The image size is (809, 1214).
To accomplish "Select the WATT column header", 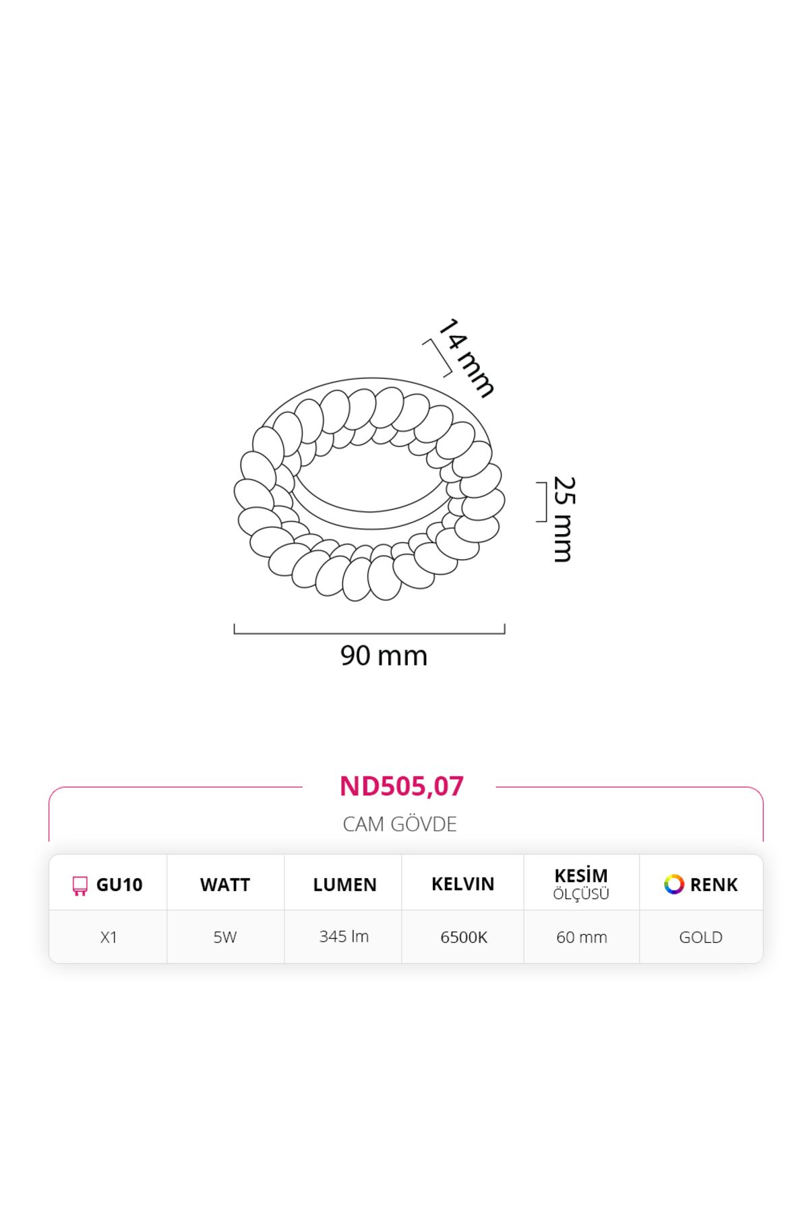I will click(225, 885).
